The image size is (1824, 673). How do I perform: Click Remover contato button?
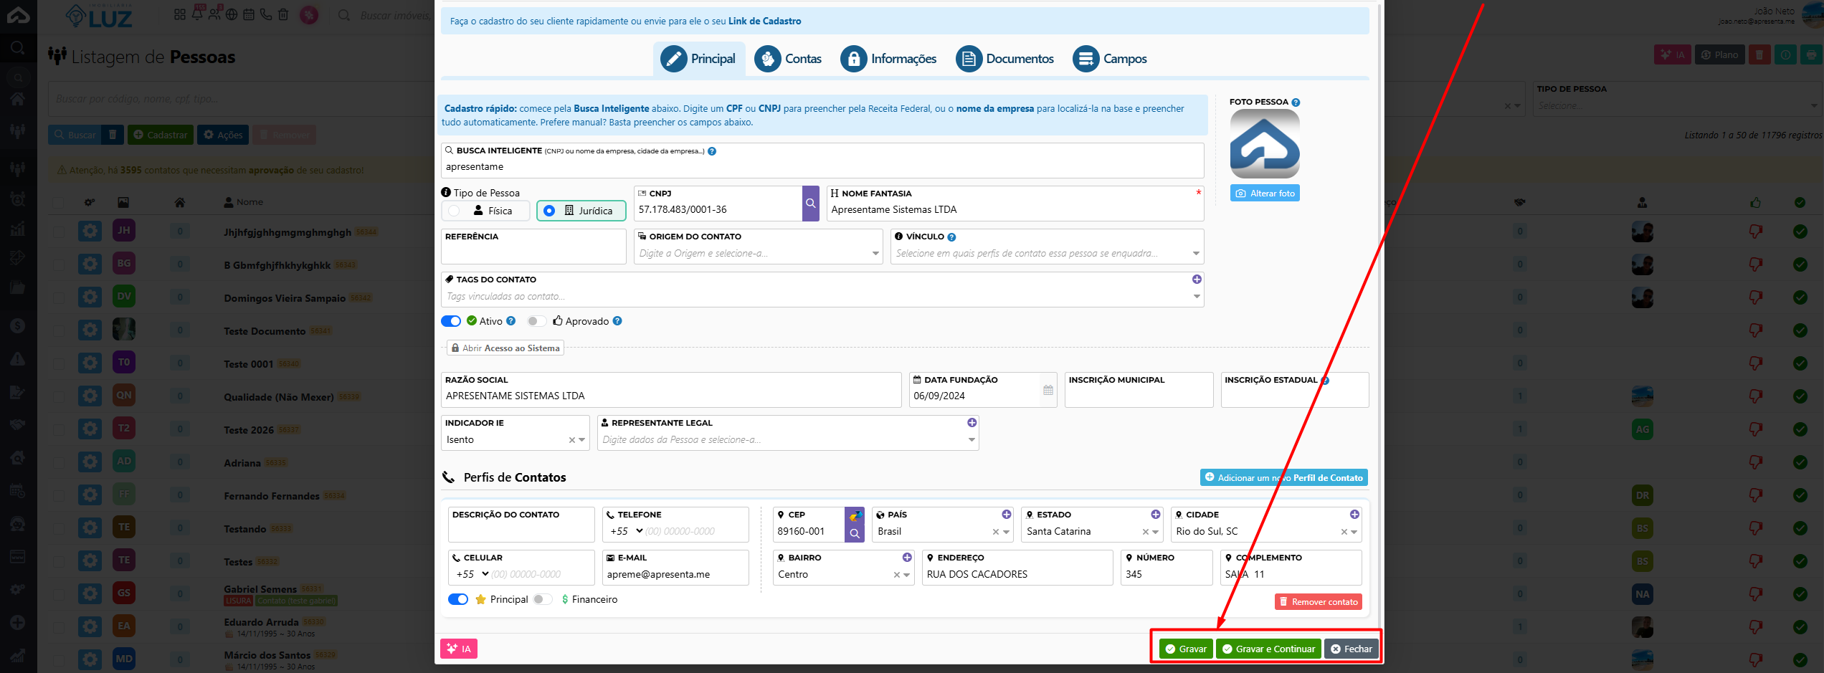(1318, 602)
